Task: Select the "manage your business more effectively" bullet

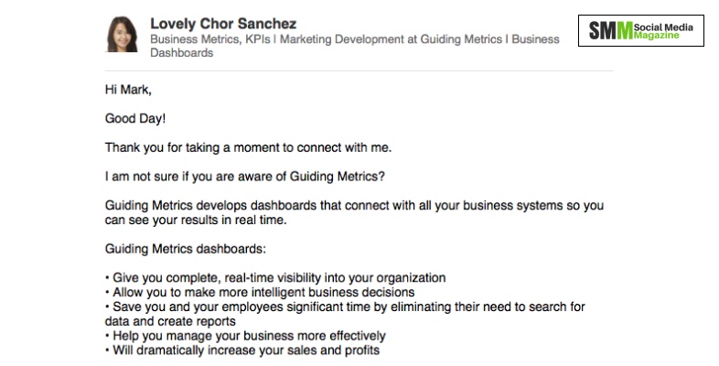Action: (x=245, y=336)
